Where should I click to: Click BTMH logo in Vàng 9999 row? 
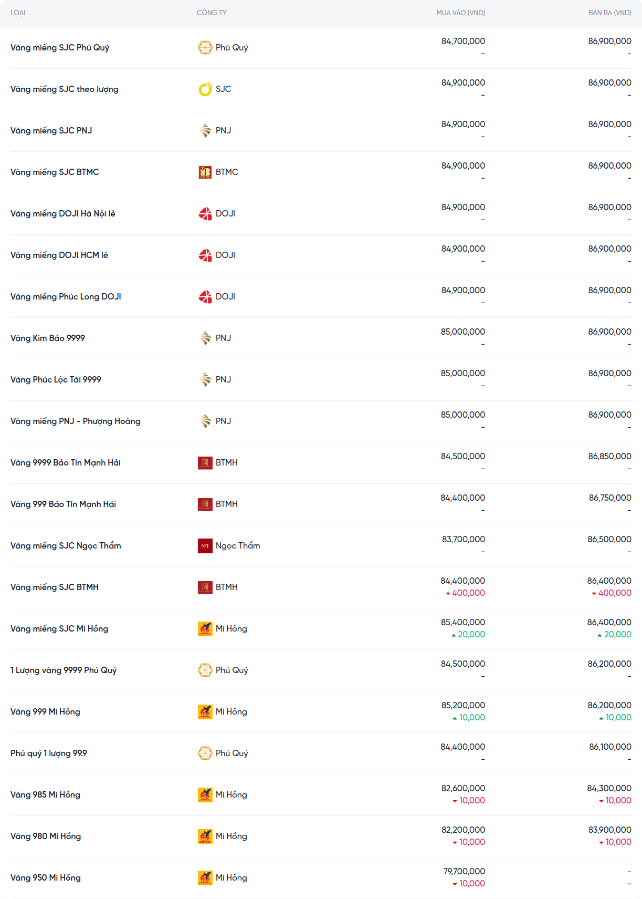205,462
